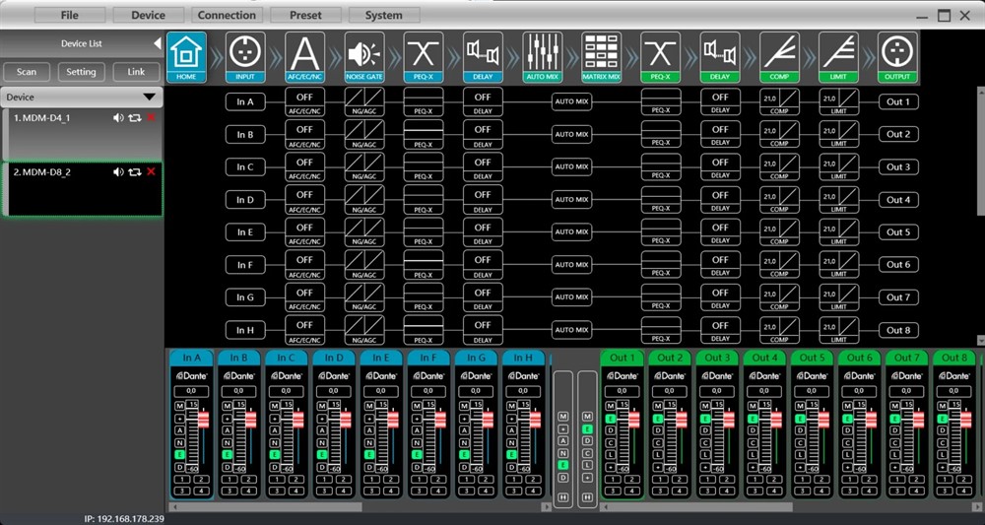
Task: Click the sync arrows icon for MDM-D4_1
Action: click(x=134, y=118)
